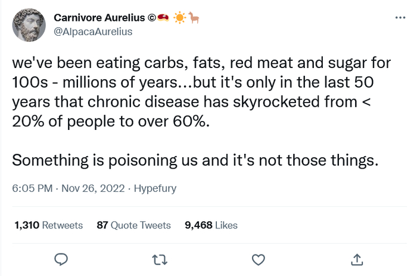See who gave the 9,468 Likes
417x276 pixels.
click(211, 225)
